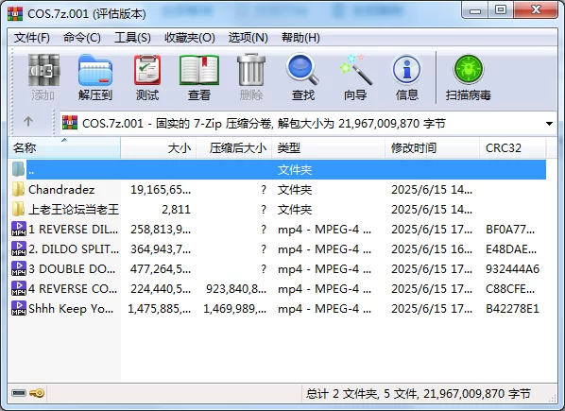Click the Chandradez folder icon

click(x=18, y=189)
